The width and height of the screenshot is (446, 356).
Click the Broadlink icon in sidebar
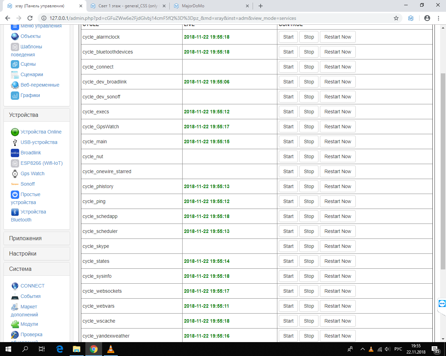tap(15, 153)
